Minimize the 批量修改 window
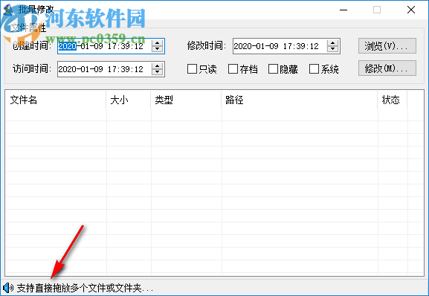This screenshot has height=296, width=429. pyautogui.click(x=343, y=10)
